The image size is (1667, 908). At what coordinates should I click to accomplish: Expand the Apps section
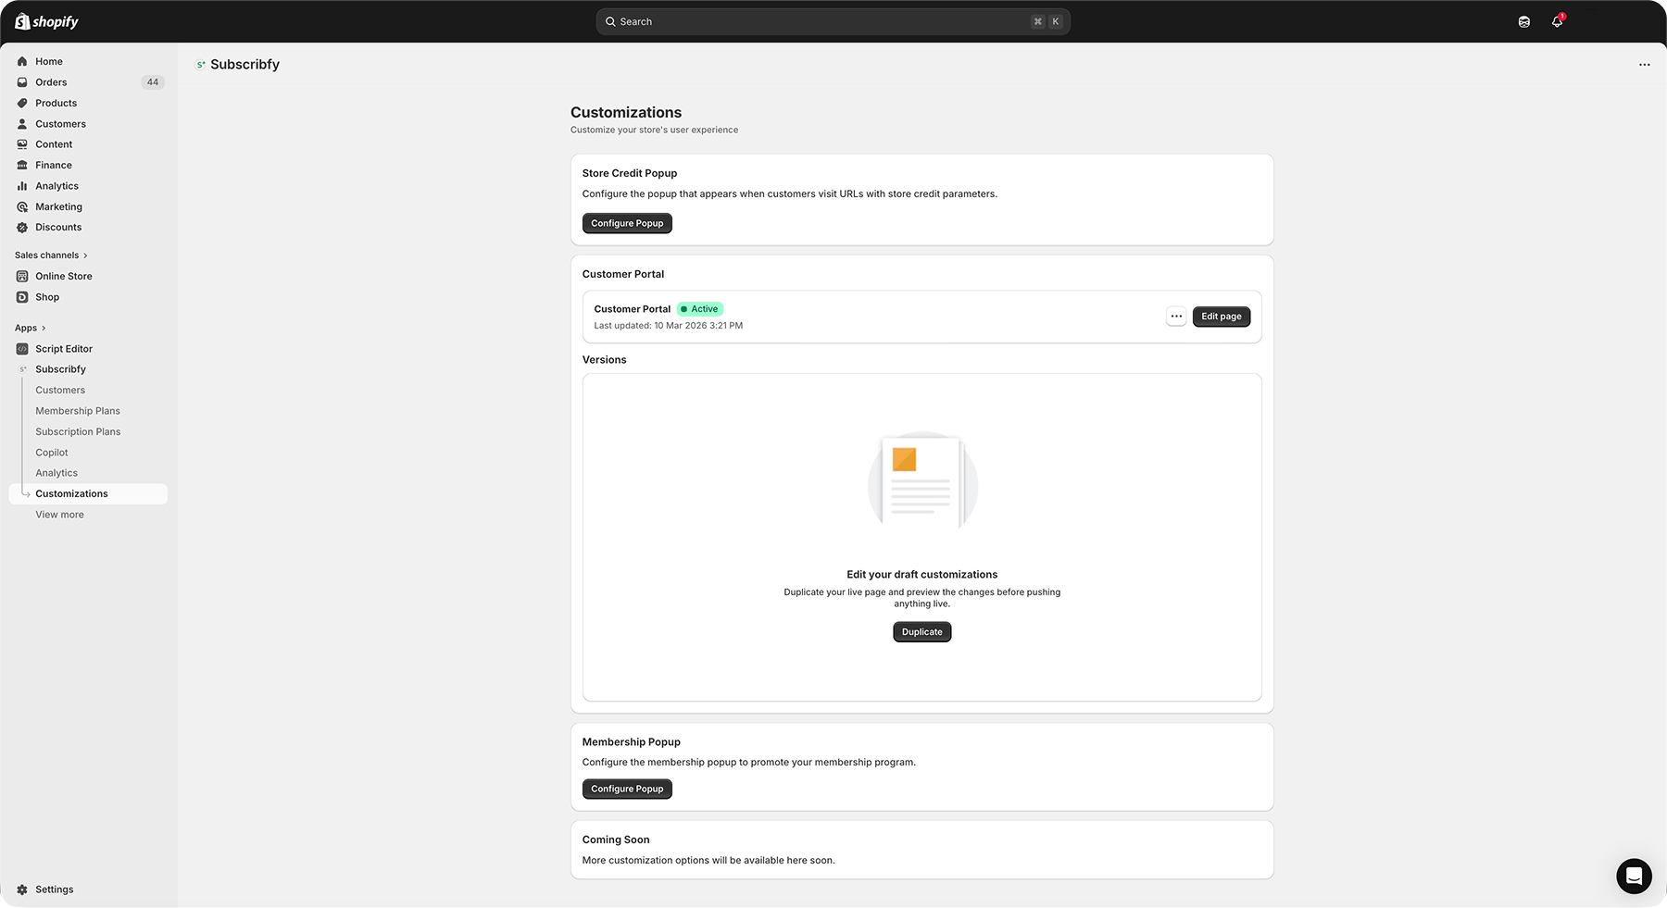coord(28,327)
